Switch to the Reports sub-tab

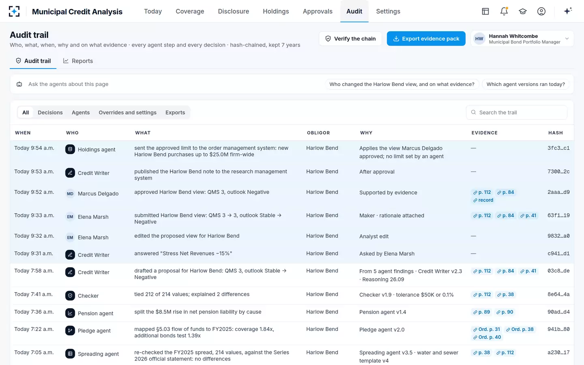pos(78,61)
